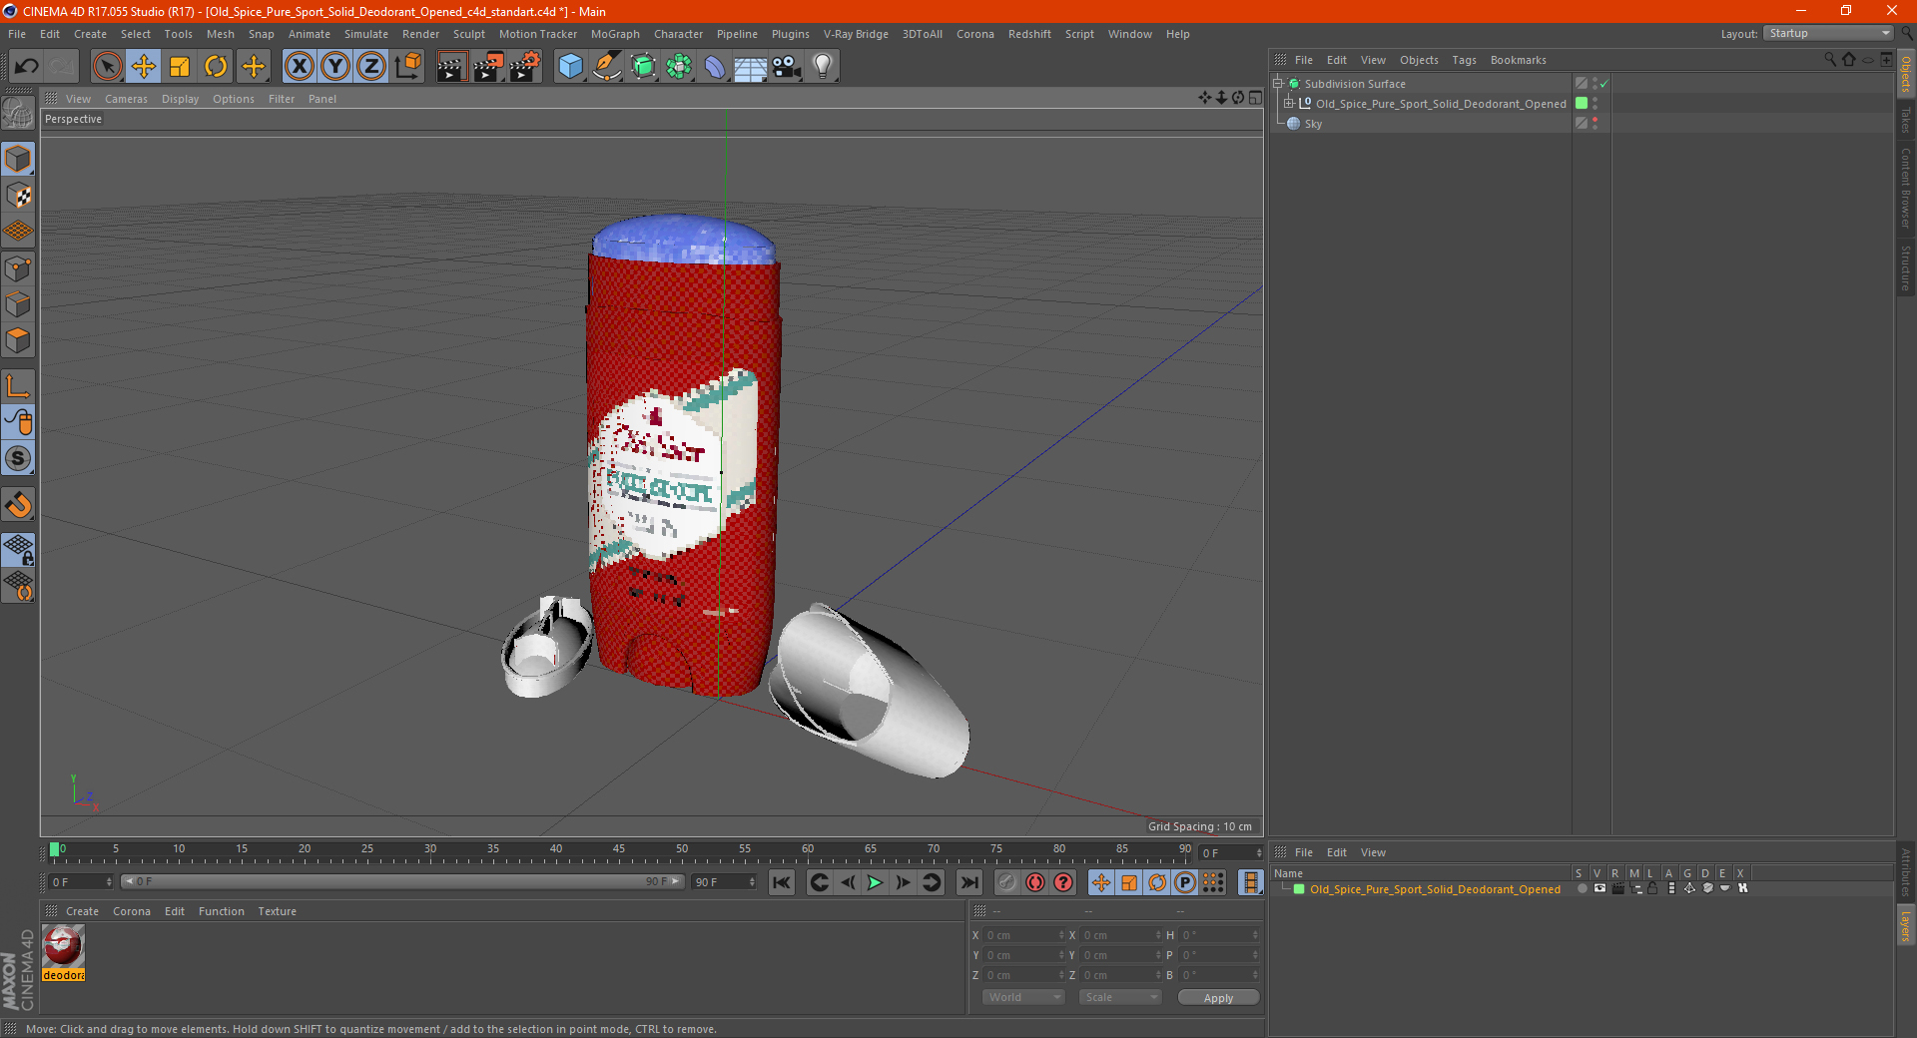This screenshot has width=1917, height=1038.
Task: Click the Undo arrow icon
Action: [x=27, y=67]
